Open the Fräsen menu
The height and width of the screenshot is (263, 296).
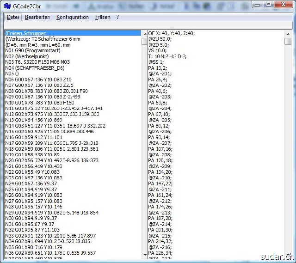click(x=103, y=17)
